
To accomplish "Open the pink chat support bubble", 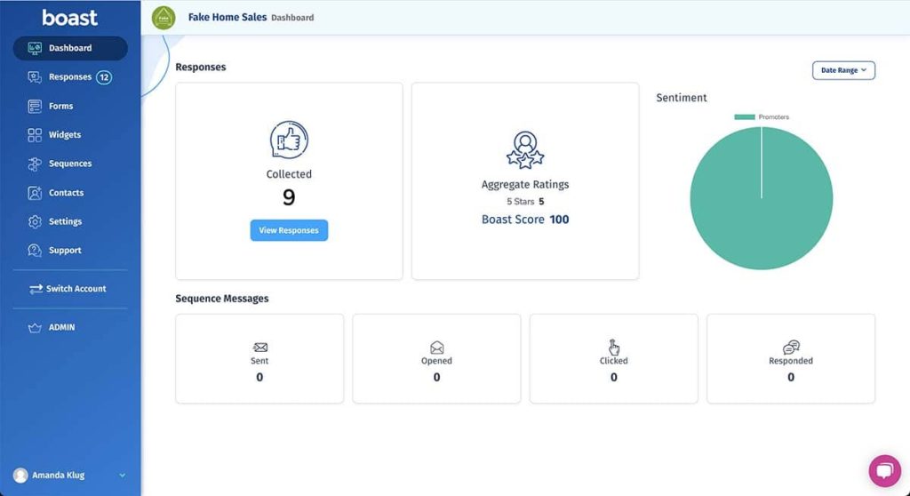I will coord(884,470).
